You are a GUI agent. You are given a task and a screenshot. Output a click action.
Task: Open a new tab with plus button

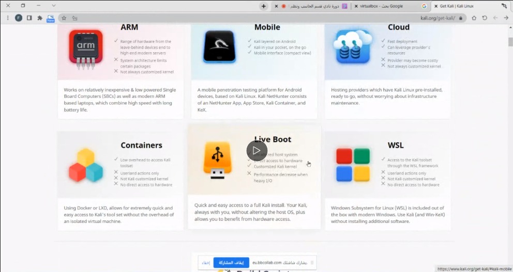263,6
